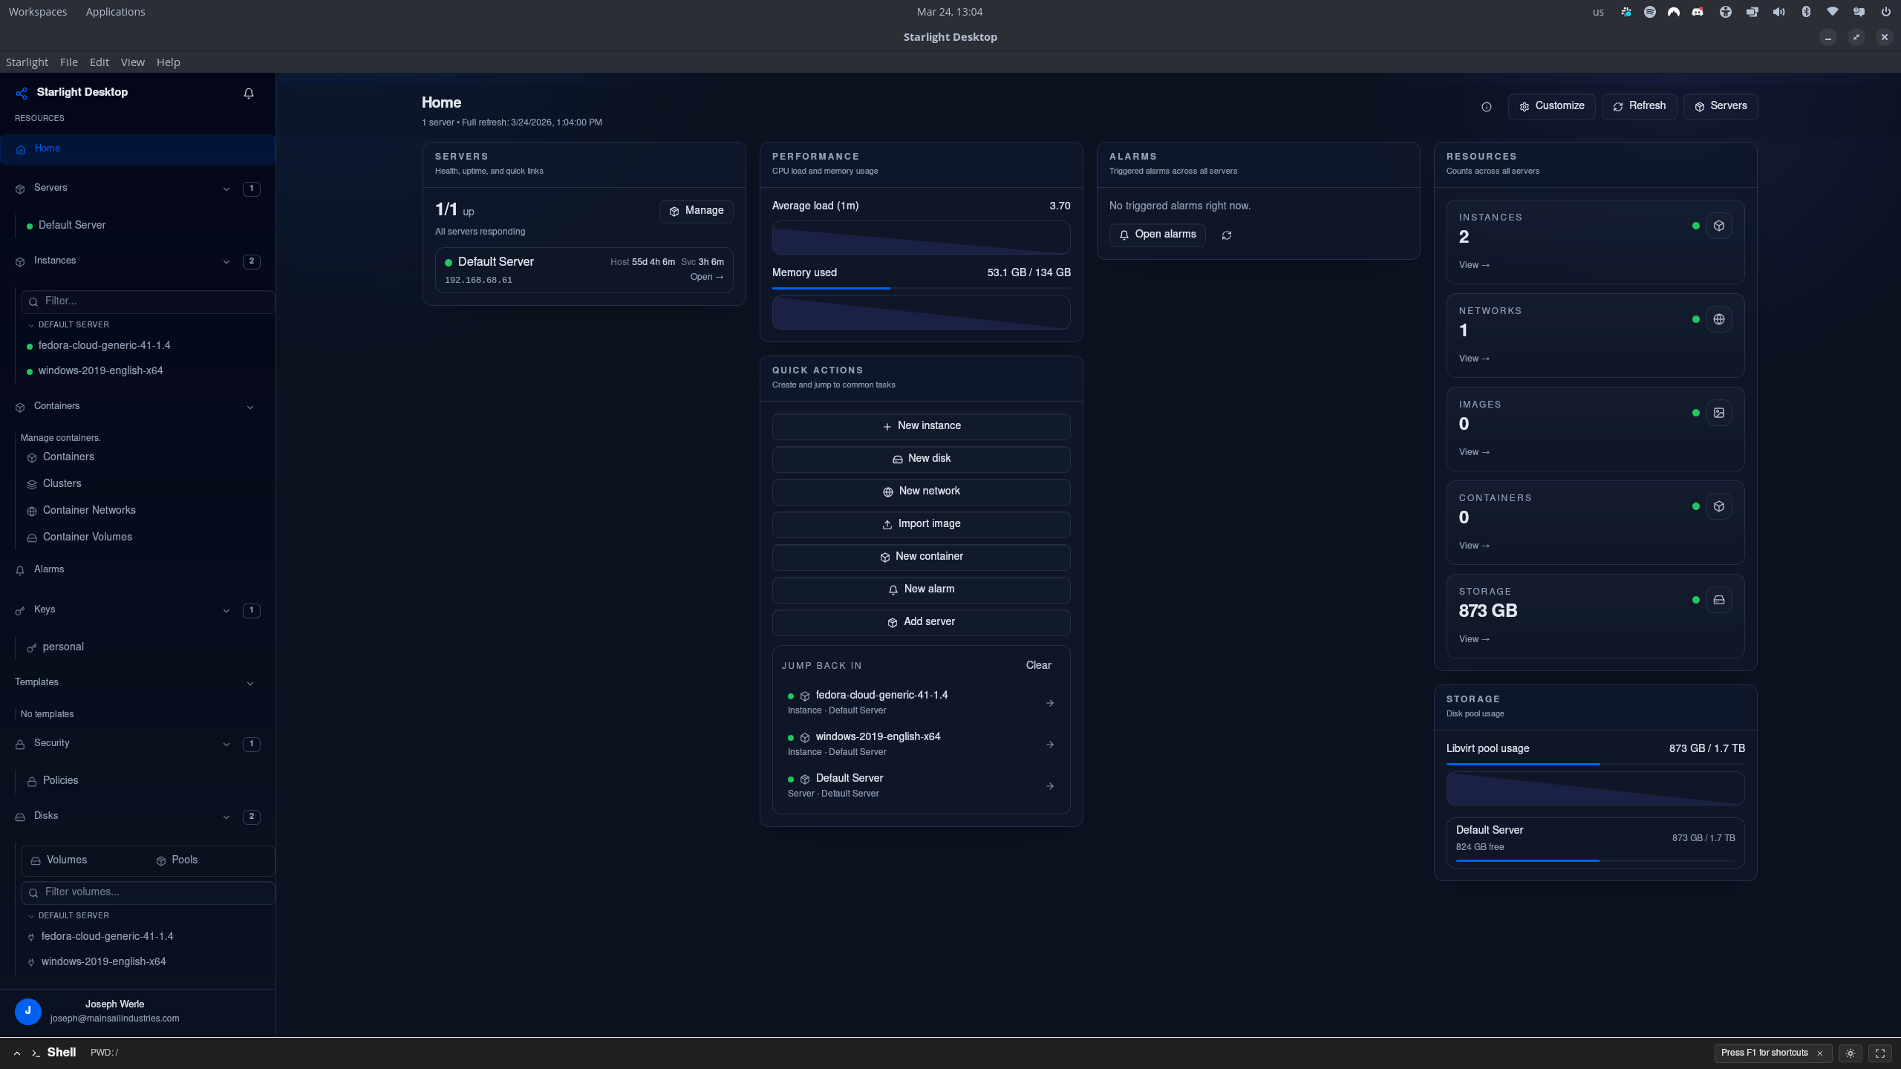Open the Spotify tray icon
The image size is (1901, 1069).
pos(1650,12)
